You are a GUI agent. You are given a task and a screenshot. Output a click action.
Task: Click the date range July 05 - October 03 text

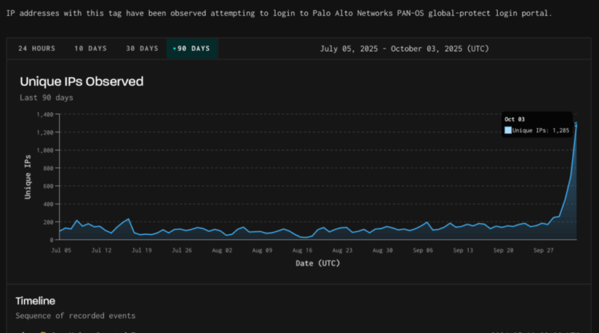404,49
